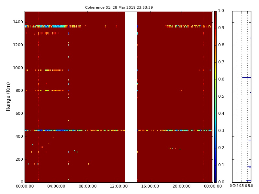Screen dimensions: 259x194
Task: Select the 0.8 label on the colorbar
Action: pyautogui.click(x=221, y=45)
